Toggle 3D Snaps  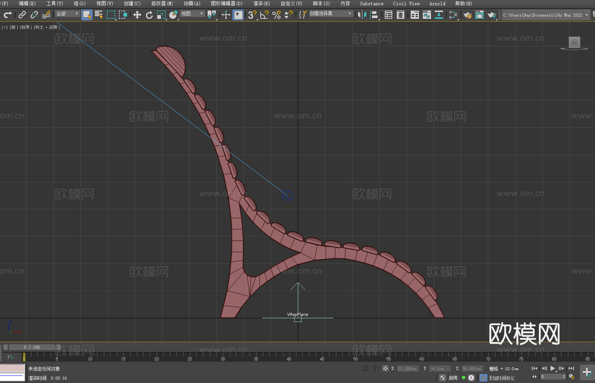[252, 15]
